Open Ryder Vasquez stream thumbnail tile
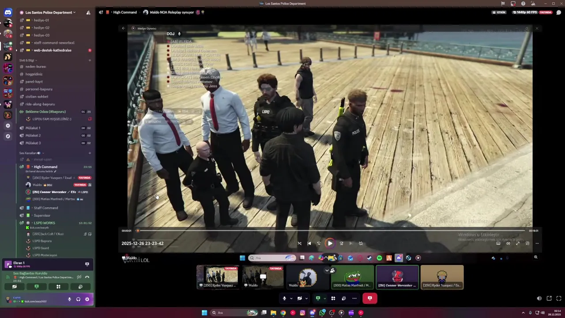The image size is (565, 318). [x=218, y=277]
